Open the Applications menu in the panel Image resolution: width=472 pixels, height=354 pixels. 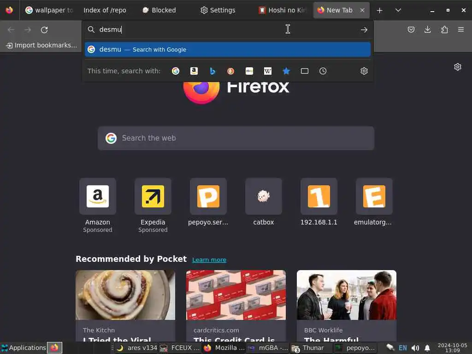tap(24, 348)
